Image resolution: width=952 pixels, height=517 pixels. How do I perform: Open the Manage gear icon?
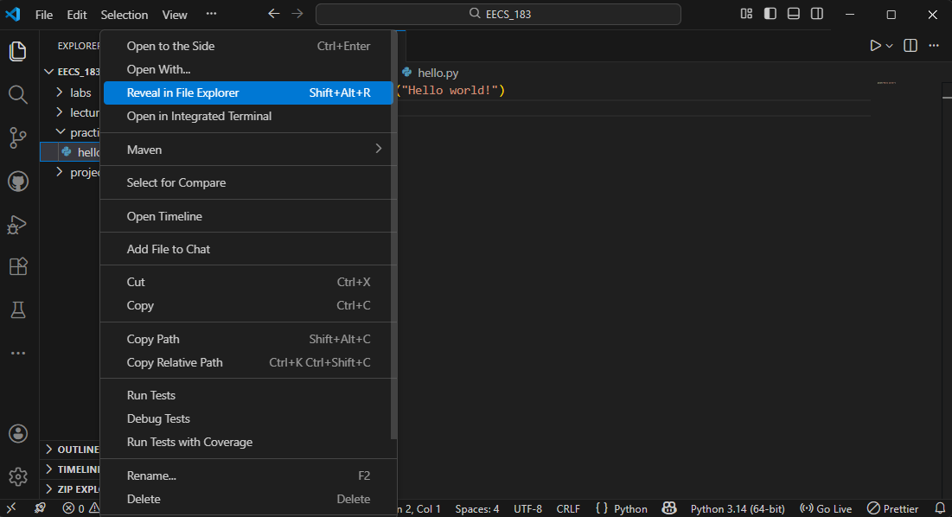coord(18,477)
